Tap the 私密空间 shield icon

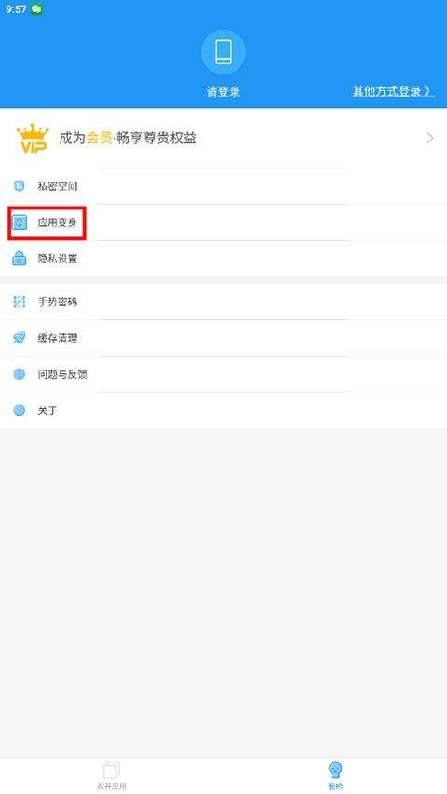[x=19, y=186]
